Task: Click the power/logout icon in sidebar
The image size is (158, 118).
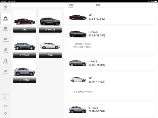Action: pos(5,113)
